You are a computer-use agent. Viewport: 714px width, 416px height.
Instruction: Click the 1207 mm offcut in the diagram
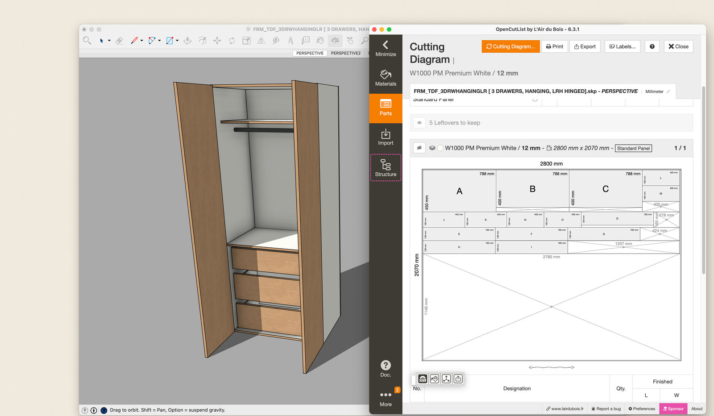click(623, 247)
